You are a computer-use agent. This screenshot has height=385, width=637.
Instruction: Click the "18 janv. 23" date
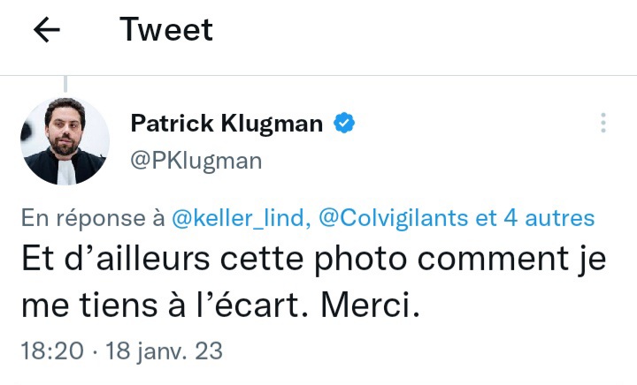tap(164, 351)
